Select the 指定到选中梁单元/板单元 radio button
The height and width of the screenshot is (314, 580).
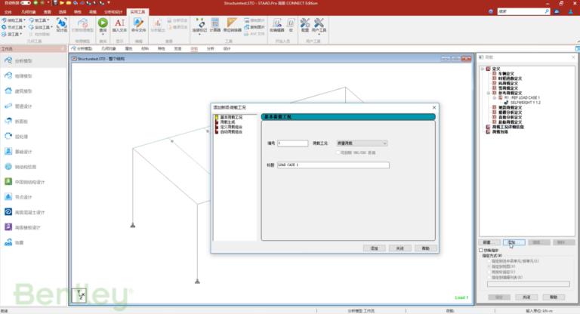pyautogui.click(x=489, y=261)
